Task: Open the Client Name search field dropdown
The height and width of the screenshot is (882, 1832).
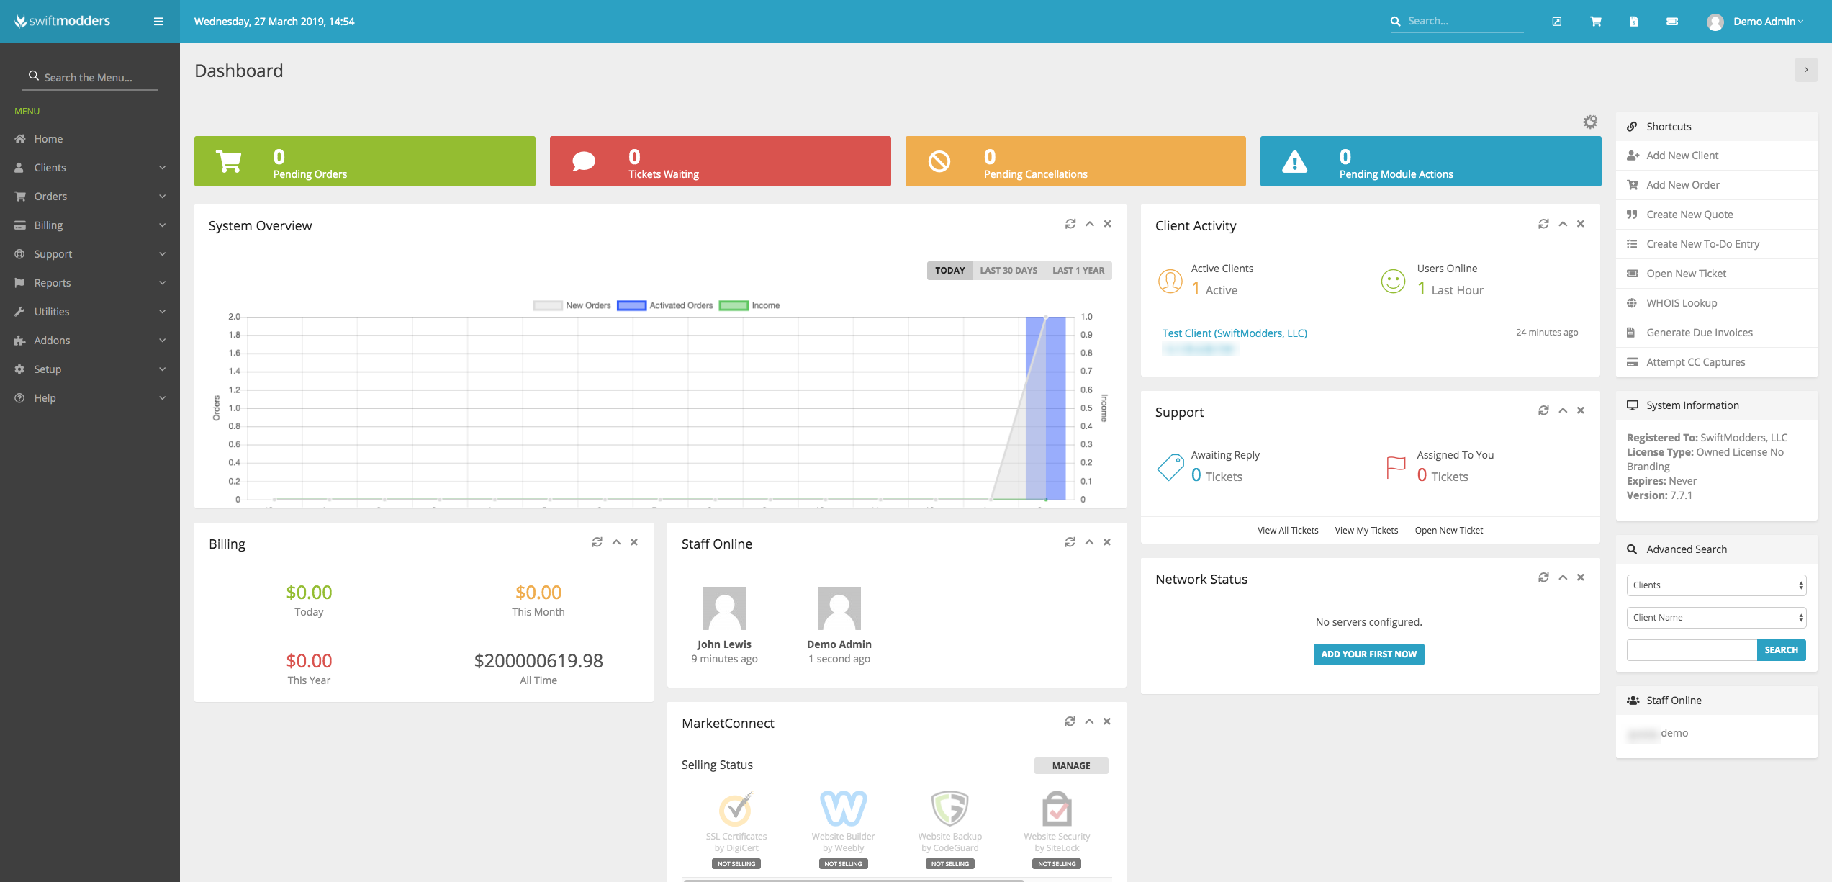Action: point(1715,618)
